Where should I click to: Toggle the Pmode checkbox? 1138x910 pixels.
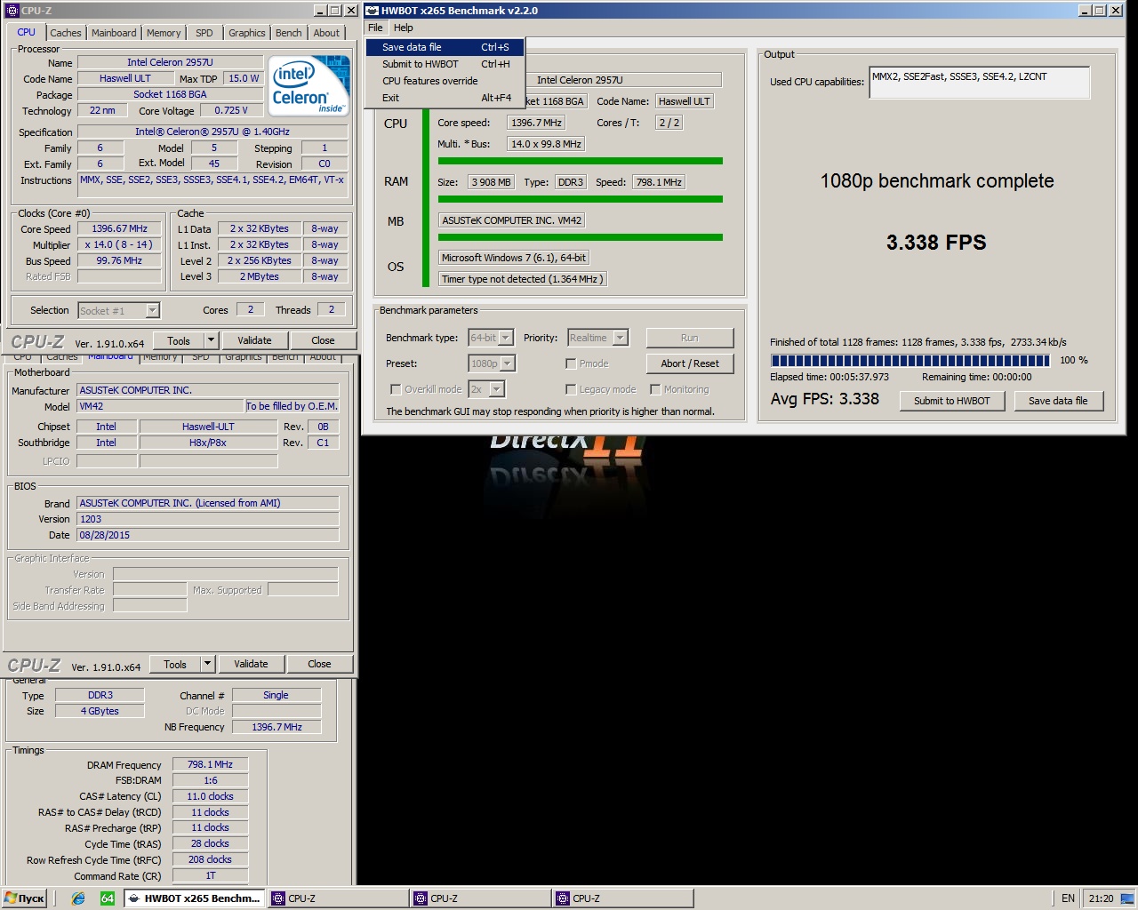tap(571, 363)
